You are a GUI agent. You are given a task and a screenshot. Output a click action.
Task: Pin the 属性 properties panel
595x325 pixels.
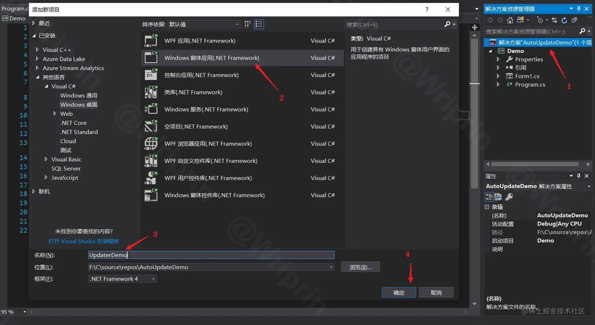coord(578,176)
